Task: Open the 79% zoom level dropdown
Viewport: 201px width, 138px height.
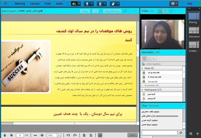Action: (58, 135)
